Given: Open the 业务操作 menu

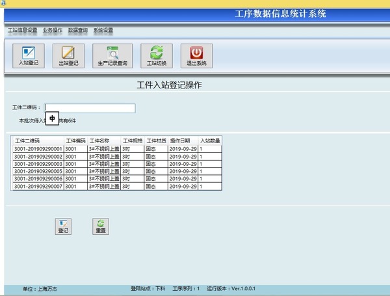Looking at the screenshot, I should coord(53,31).
